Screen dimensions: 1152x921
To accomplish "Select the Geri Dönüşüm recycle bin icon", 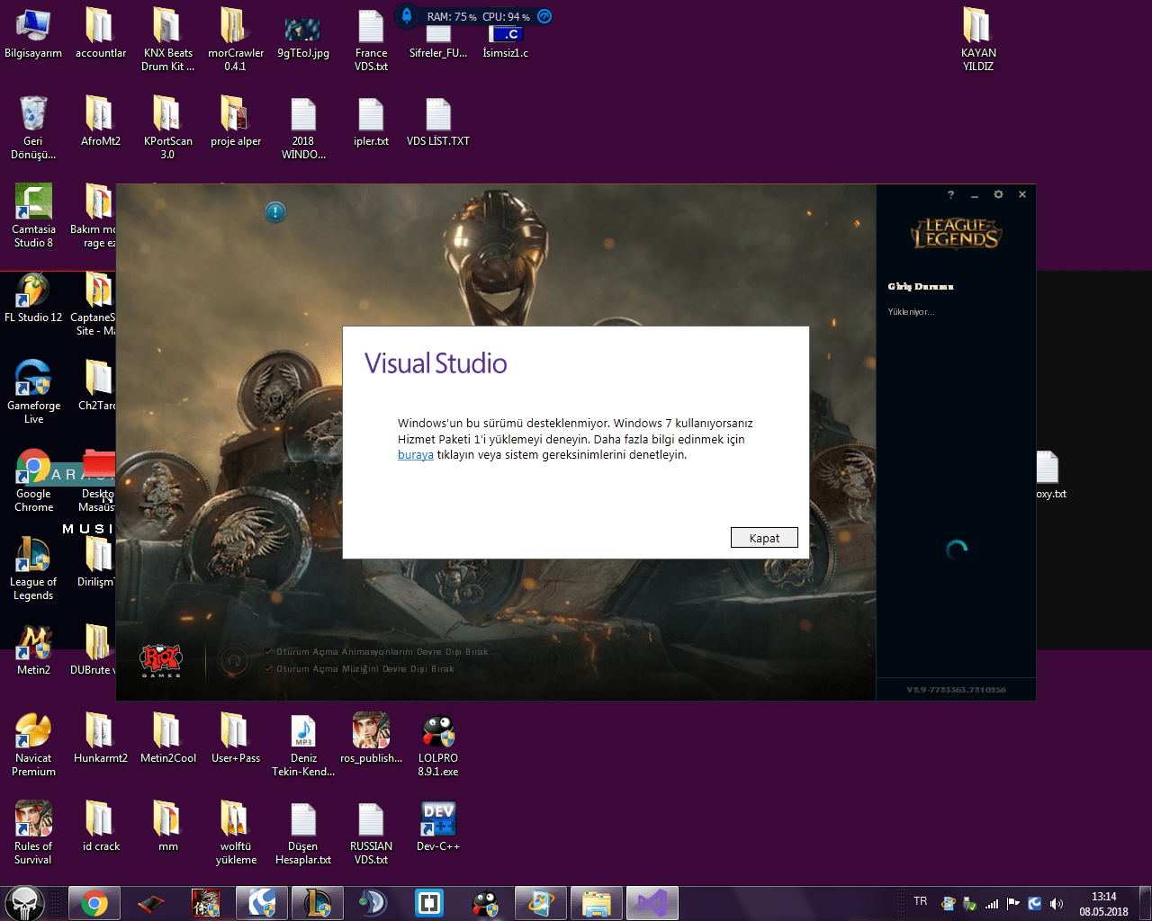I will [33, 128].
